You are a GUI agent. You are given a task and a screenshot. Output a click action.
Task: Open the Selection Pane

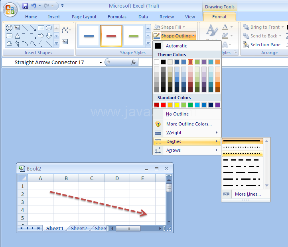(x=262, y=45)
